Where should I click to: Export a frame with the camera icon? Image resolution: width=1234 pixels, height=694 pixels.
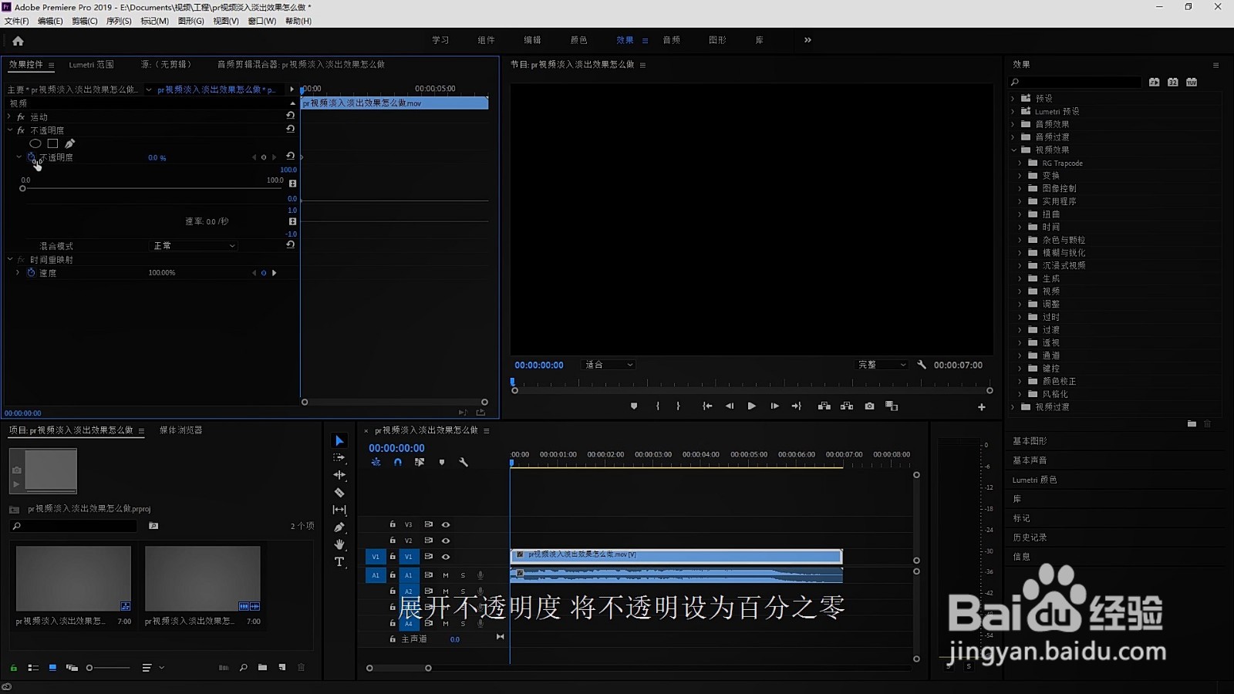(x=870, y=406)
